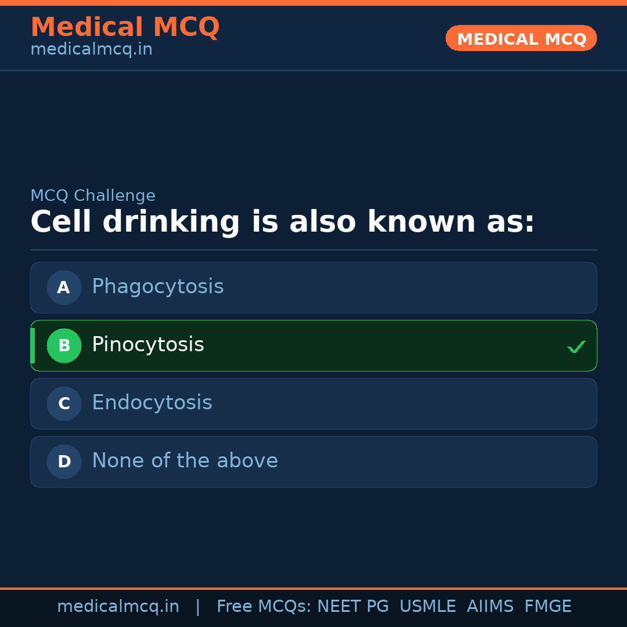Click the circular A option badge icon
This screenshot has width=627, height=627.
(64, 287)
